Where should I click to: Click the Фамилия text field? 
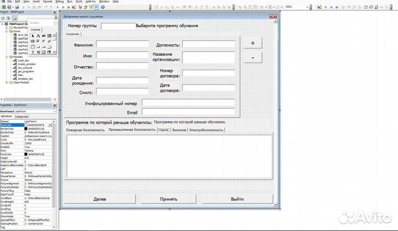[122, 45]
